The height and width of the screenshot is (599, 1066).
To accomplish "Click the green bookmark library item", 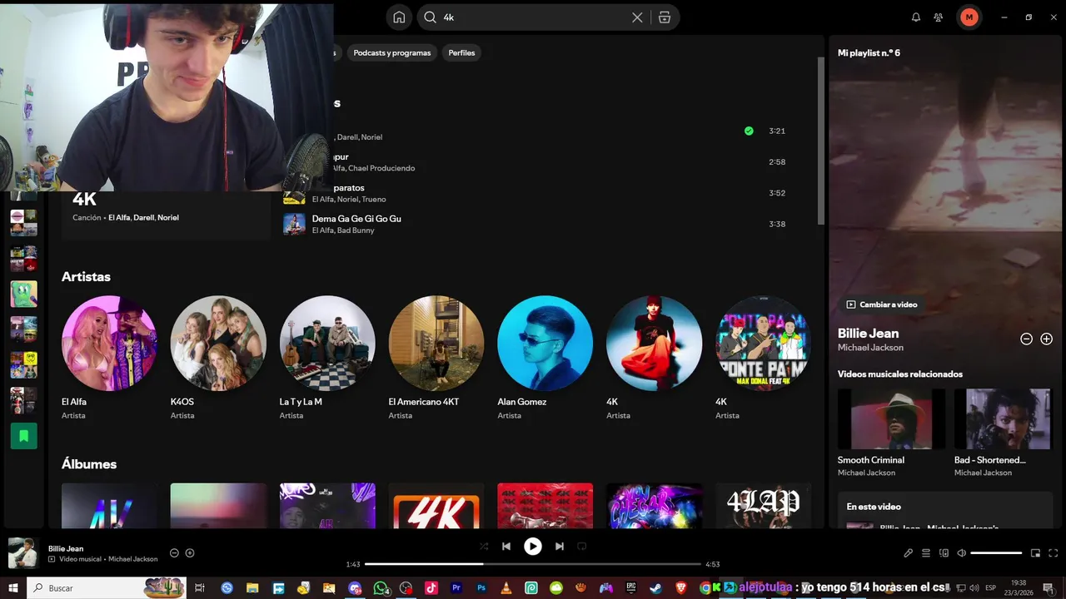I will click(23, 436).
